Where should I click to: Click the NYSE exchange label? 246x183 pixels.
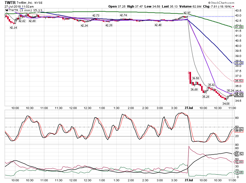(x=38, y=3)
